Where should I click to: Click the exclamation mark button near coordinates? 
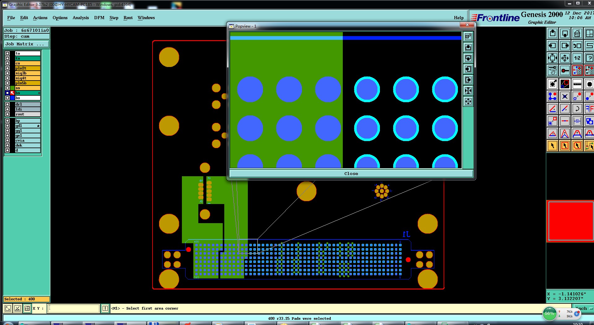105,308
